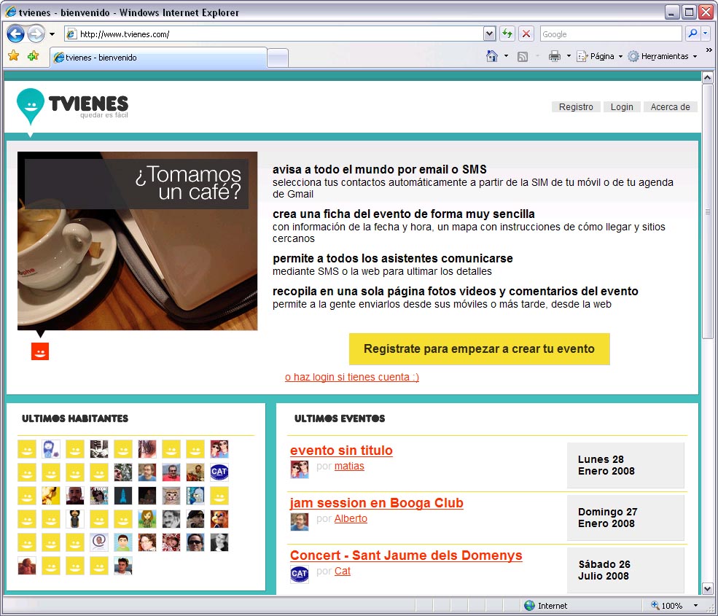The width and height of the screenshot is (718, 616).
Task: Click the red smiley icon below banner
Action: coord(40,351)
